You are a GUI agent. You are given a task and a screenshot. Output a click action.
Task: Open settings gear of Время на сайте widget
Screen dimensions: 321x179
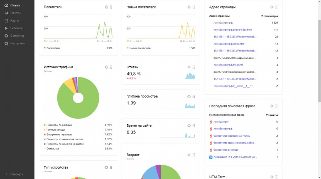tap(189, 125)
